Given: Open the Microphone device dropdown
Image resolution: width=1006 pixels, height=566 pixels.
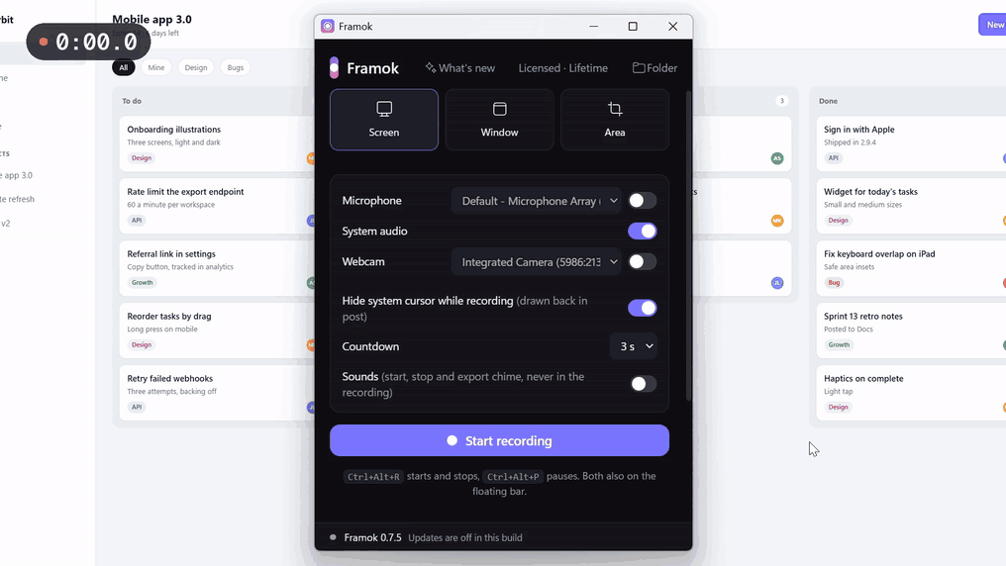Looking at the screenshot, I should [537, 201].
